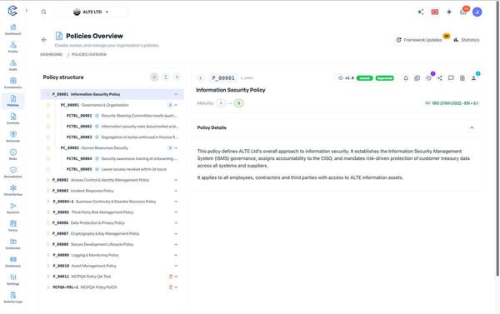Open the assigned users icon

(474, 78)
